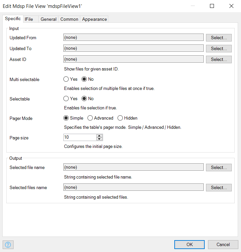Screen dimensions: 241x252
Task: Decrease Page size with down arrow
Action: pyautogui.click(x=99, y=139)
